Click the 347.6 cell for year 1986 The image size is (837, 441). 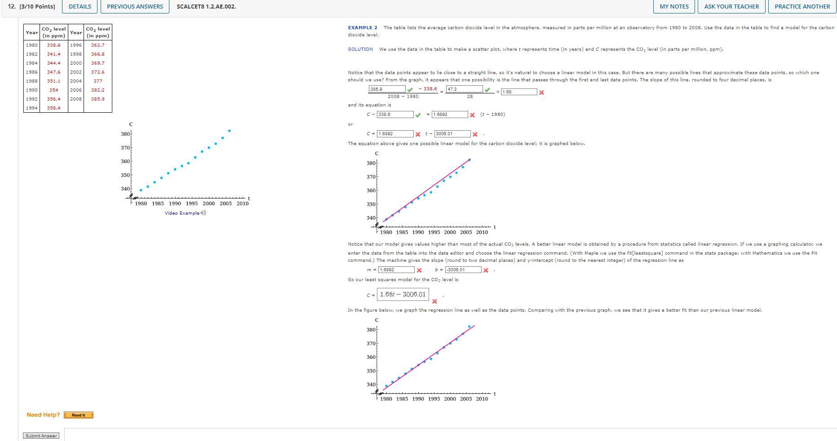click(x=53, y=72)
